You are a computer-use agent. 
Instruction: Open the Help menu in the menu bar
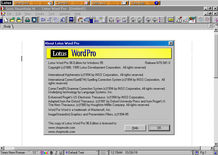click(x=78, y=14)
